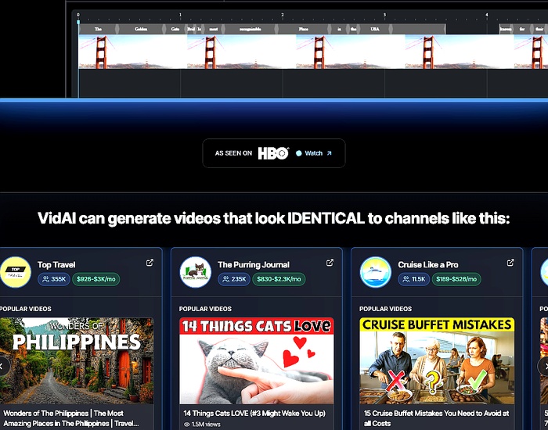The width and height of the screenshot is (548, 430).
Task: Click the Top Travel channel name
Action: click(56, 264)
